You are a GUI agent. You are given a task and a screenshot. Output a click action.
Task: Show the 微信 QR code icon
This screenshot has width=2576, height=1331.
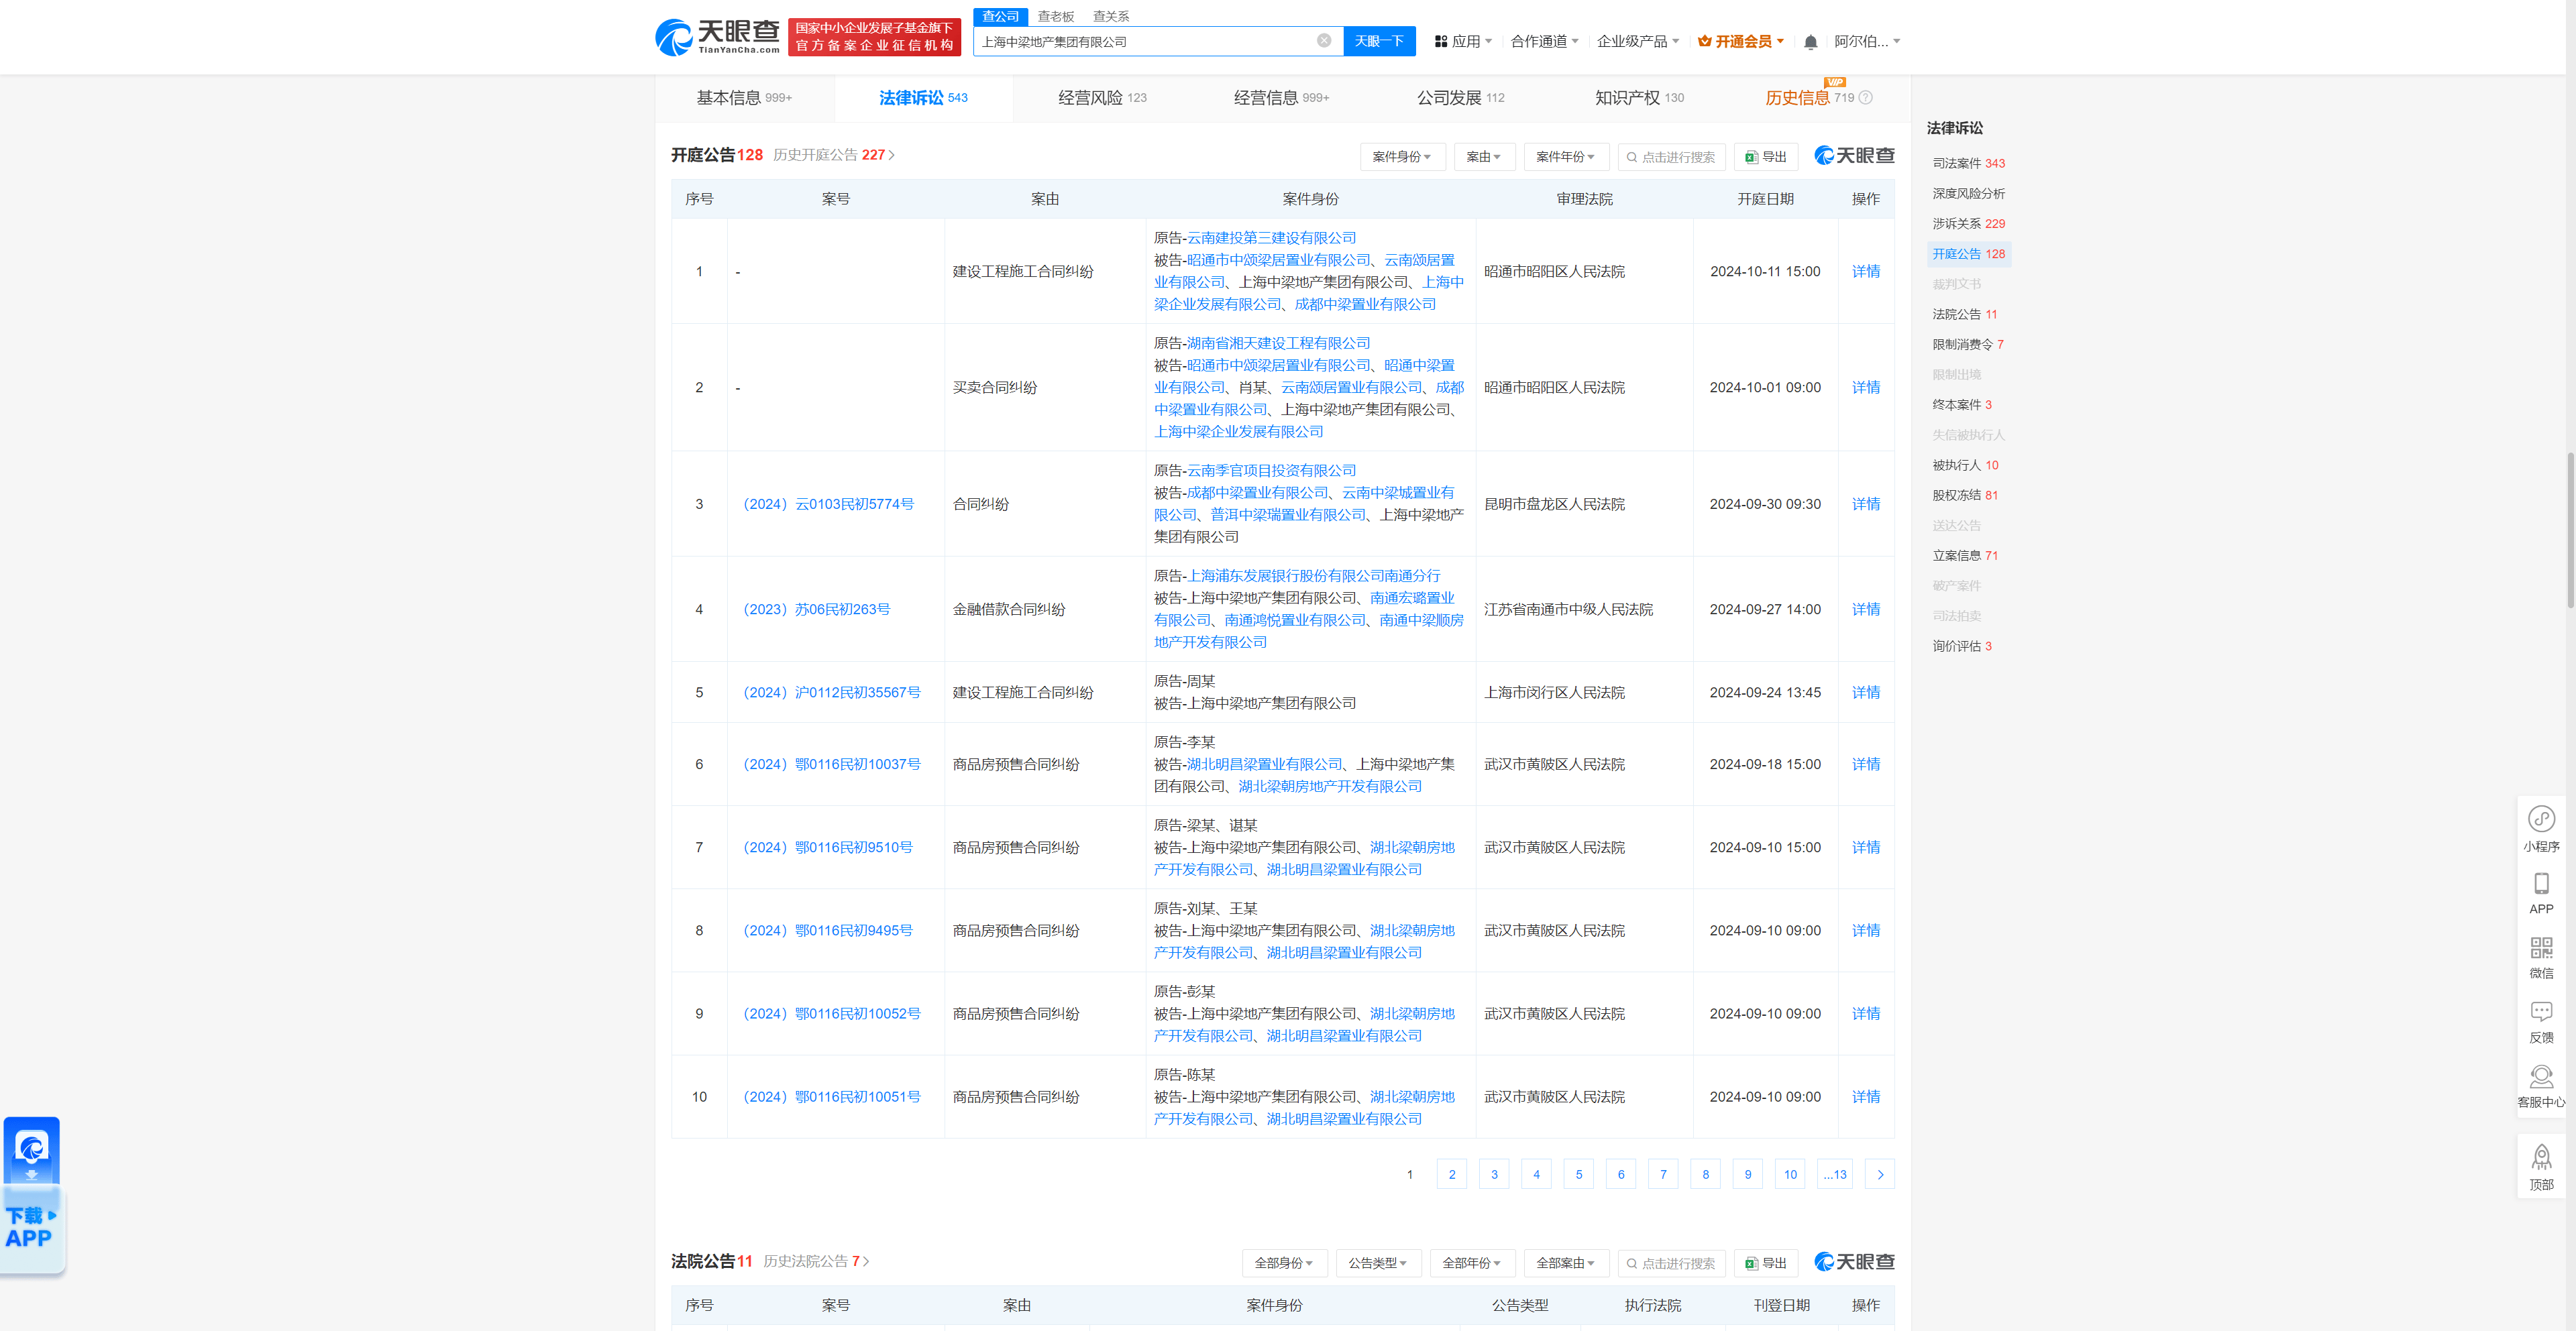pyautogui.click(x=2541, y=958)
